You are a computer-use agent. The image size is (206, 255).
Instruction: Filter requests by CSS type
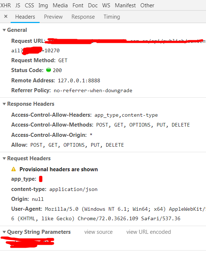(x=29, y=5)
